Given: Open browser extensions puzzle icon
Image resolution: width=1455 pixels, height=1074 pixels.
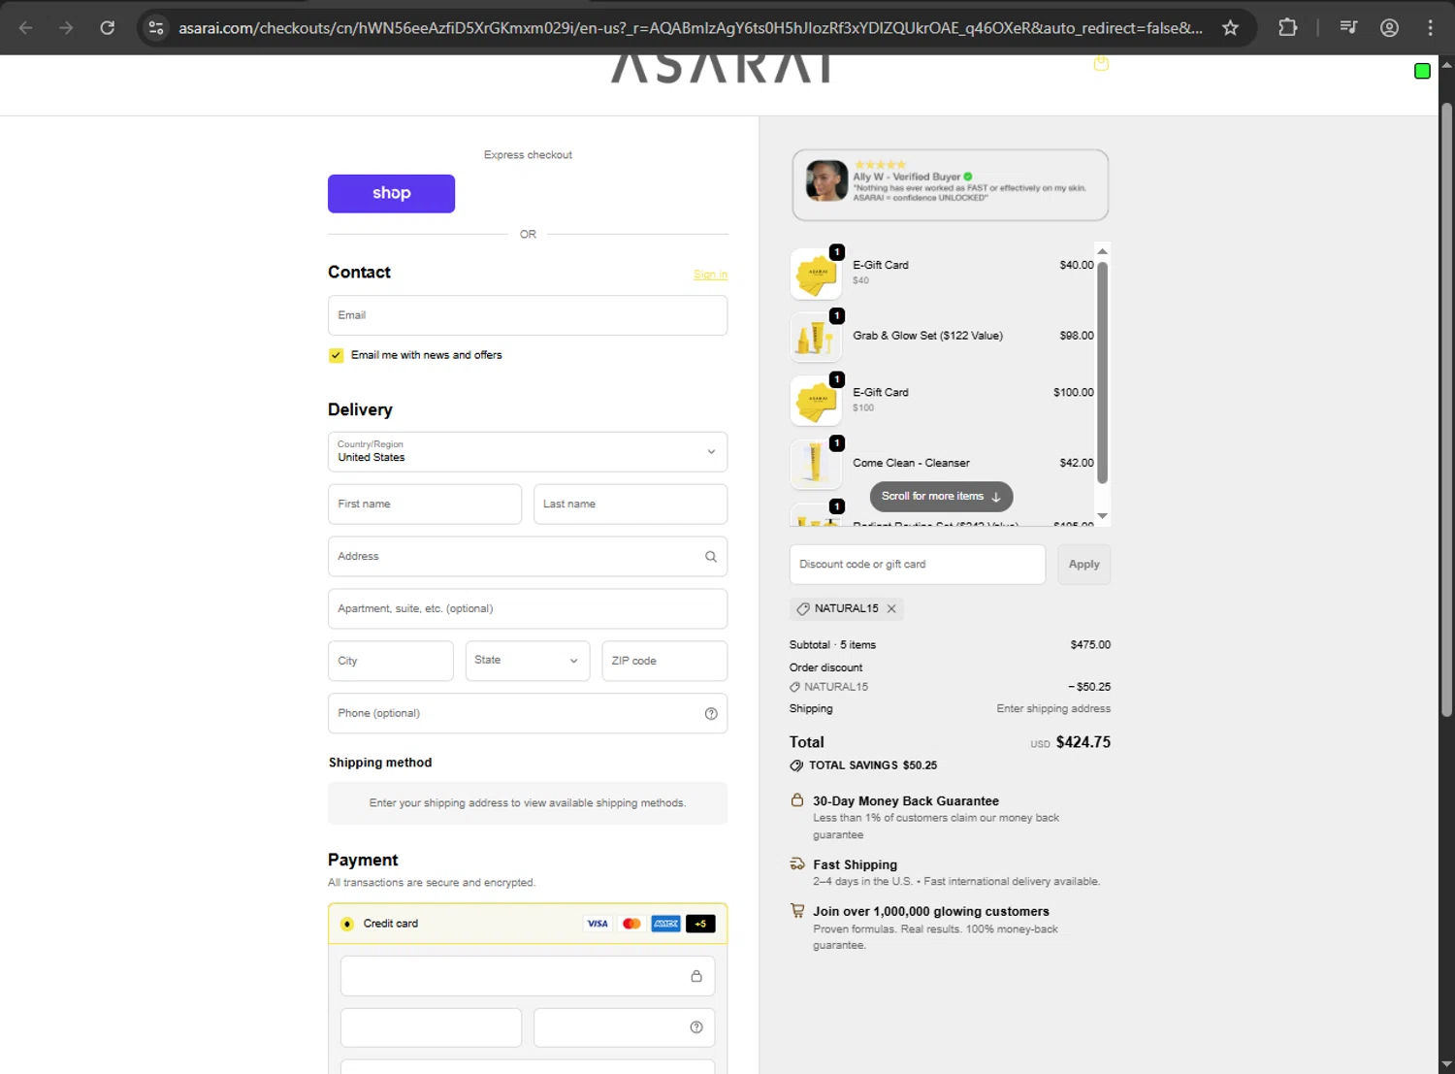Looking at the screenshot, I should coord(1287,27).
